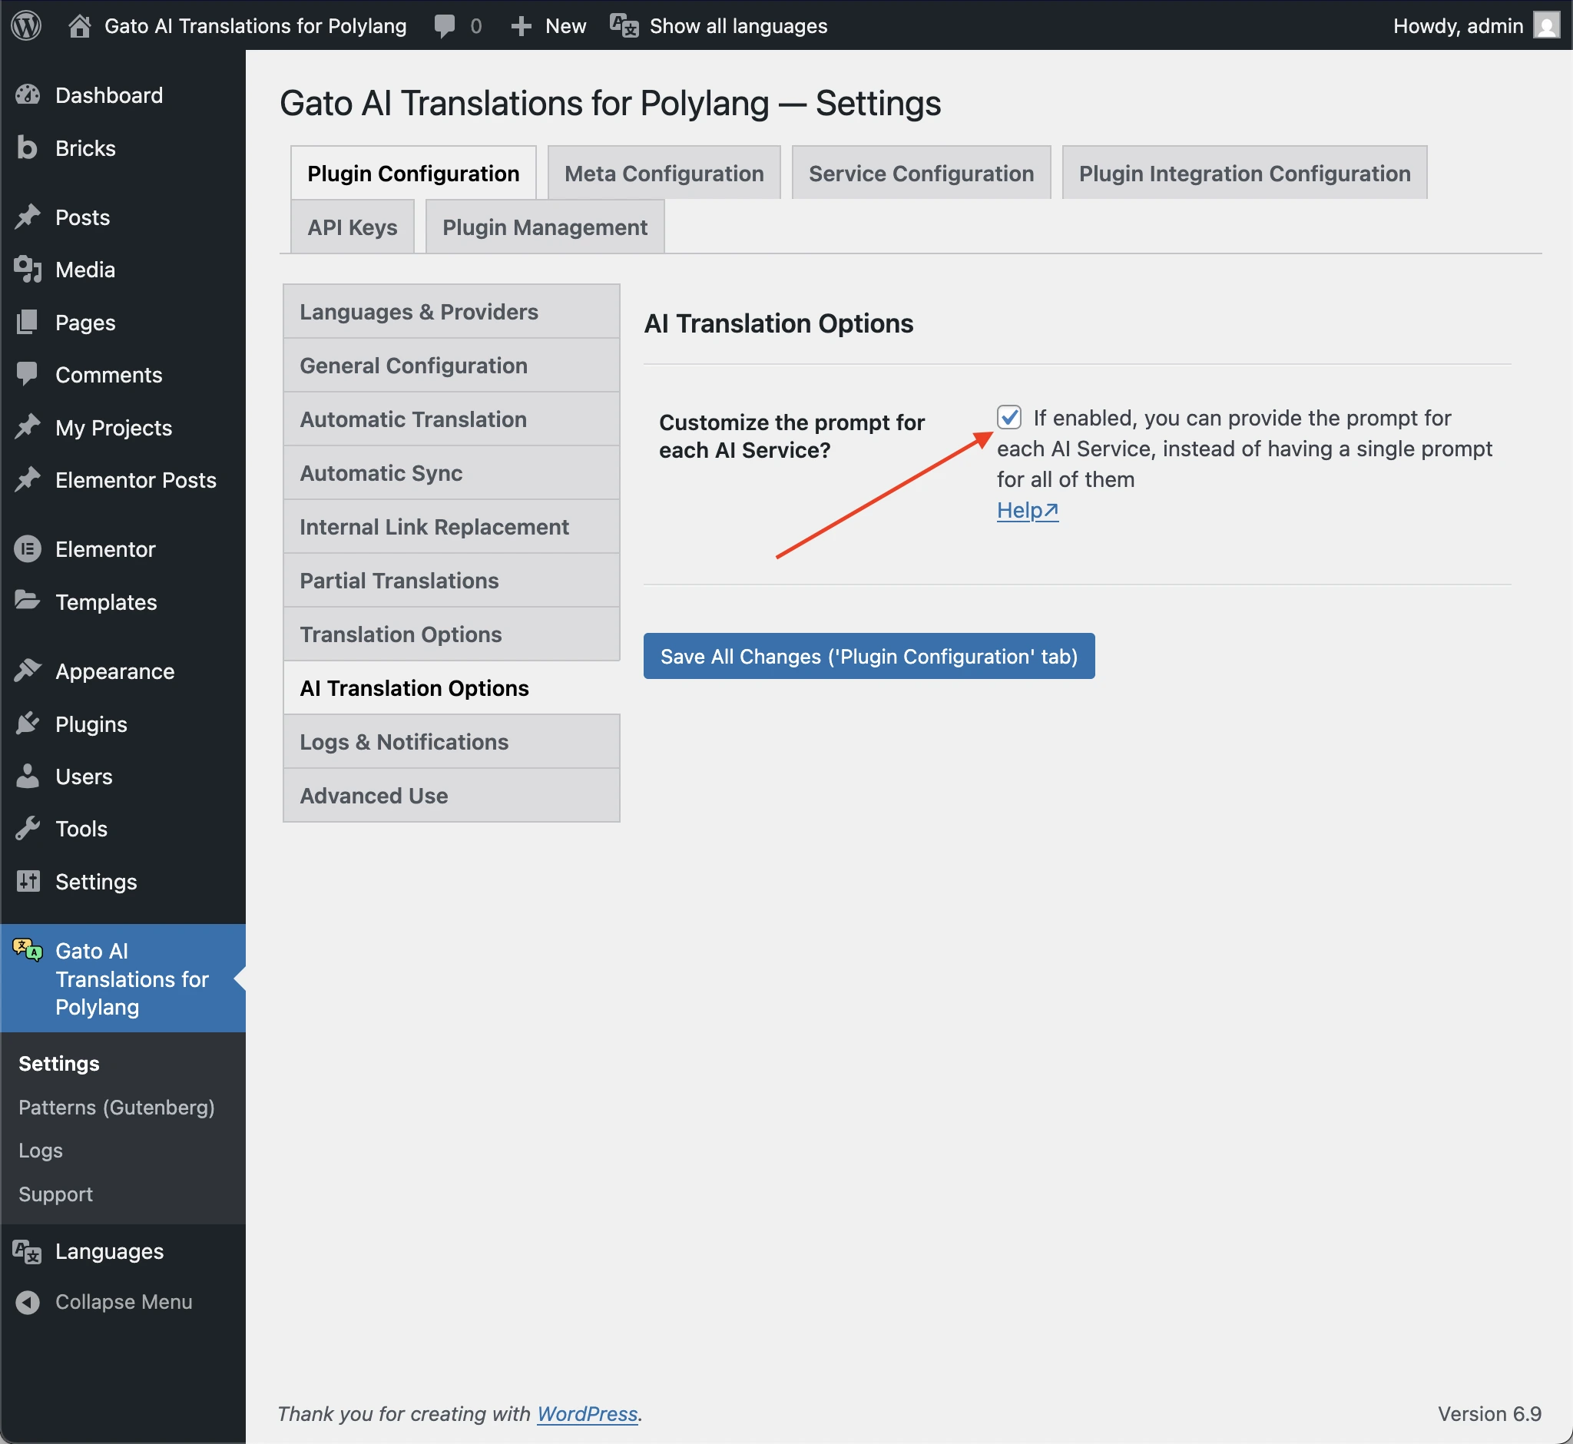Click Save All Changes button

[x=867, y=657]
